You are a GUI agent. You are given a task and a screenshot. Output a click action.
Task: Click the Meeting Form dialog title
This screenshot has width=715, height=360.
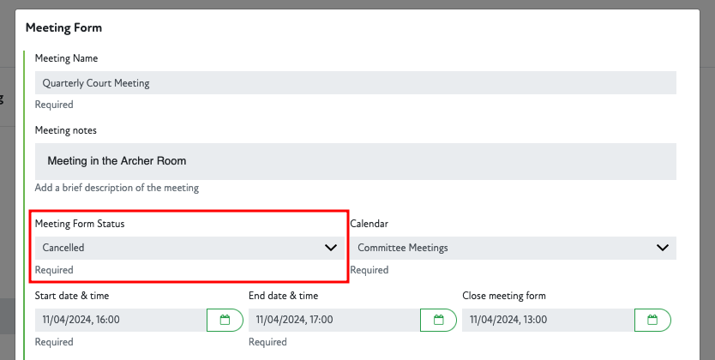coord(63,27)
